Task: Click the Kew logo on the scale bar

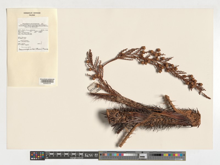Action: coord(89,155)
